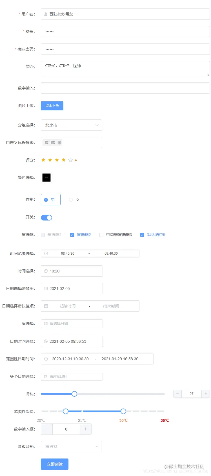Viewport: 211px width, 476px height.
Task: Open the 时间选择 picker showing 10:20
Action: pos(72,271)
